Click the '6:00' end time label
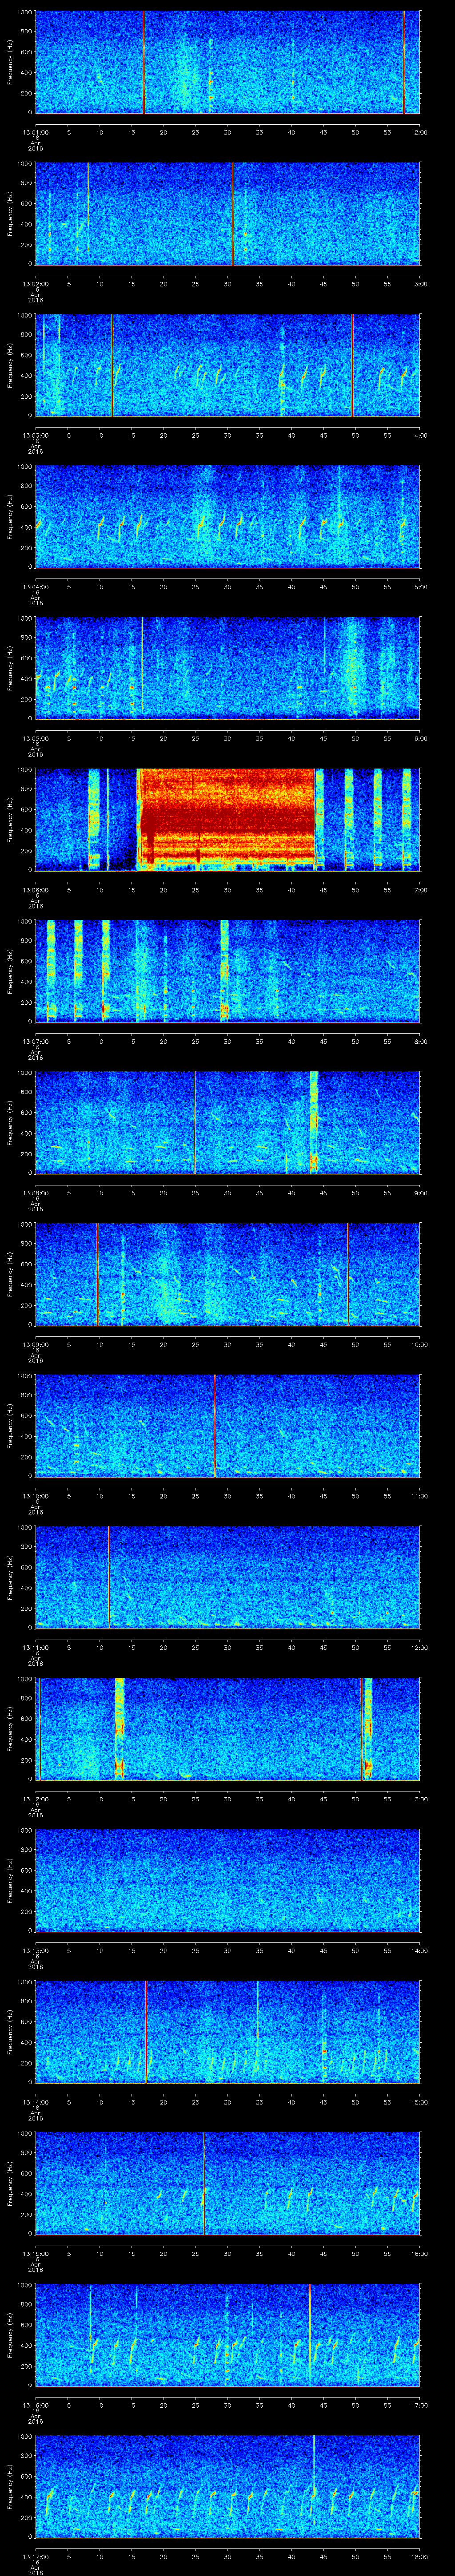The image size is (455, 2576). click(420, 738)
